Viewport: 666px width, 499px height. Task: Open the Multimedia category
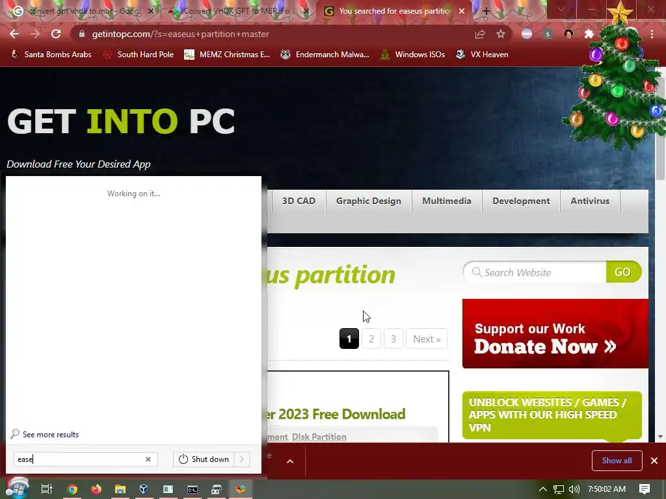(446, 201)
